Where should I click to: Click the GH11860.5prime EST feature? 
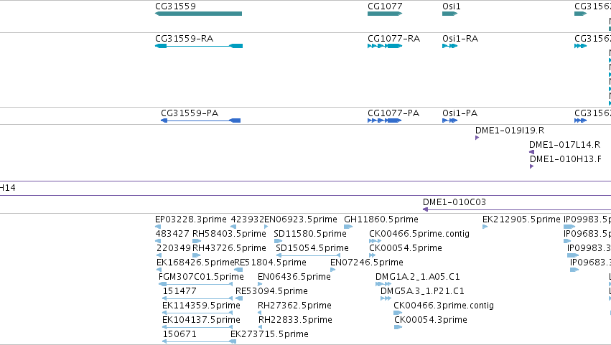click(348, 227)
